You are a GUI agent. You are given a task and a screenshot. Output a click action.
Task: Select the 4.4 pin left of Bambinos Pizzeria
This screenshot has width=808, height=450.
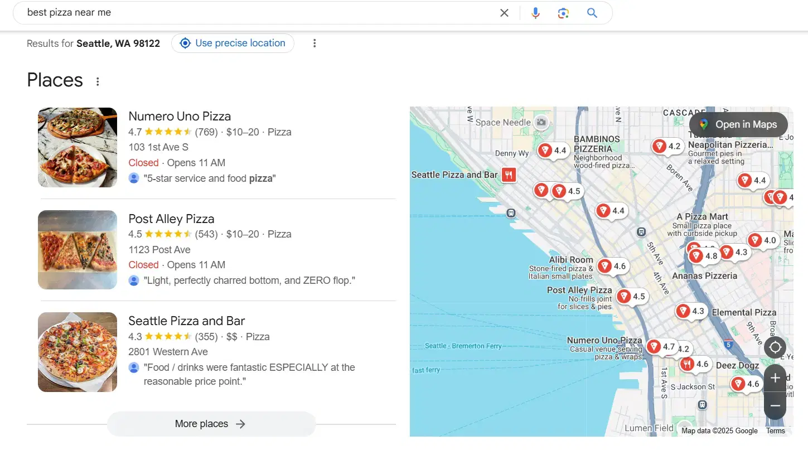pyautogui.click(x=553, y=151)
